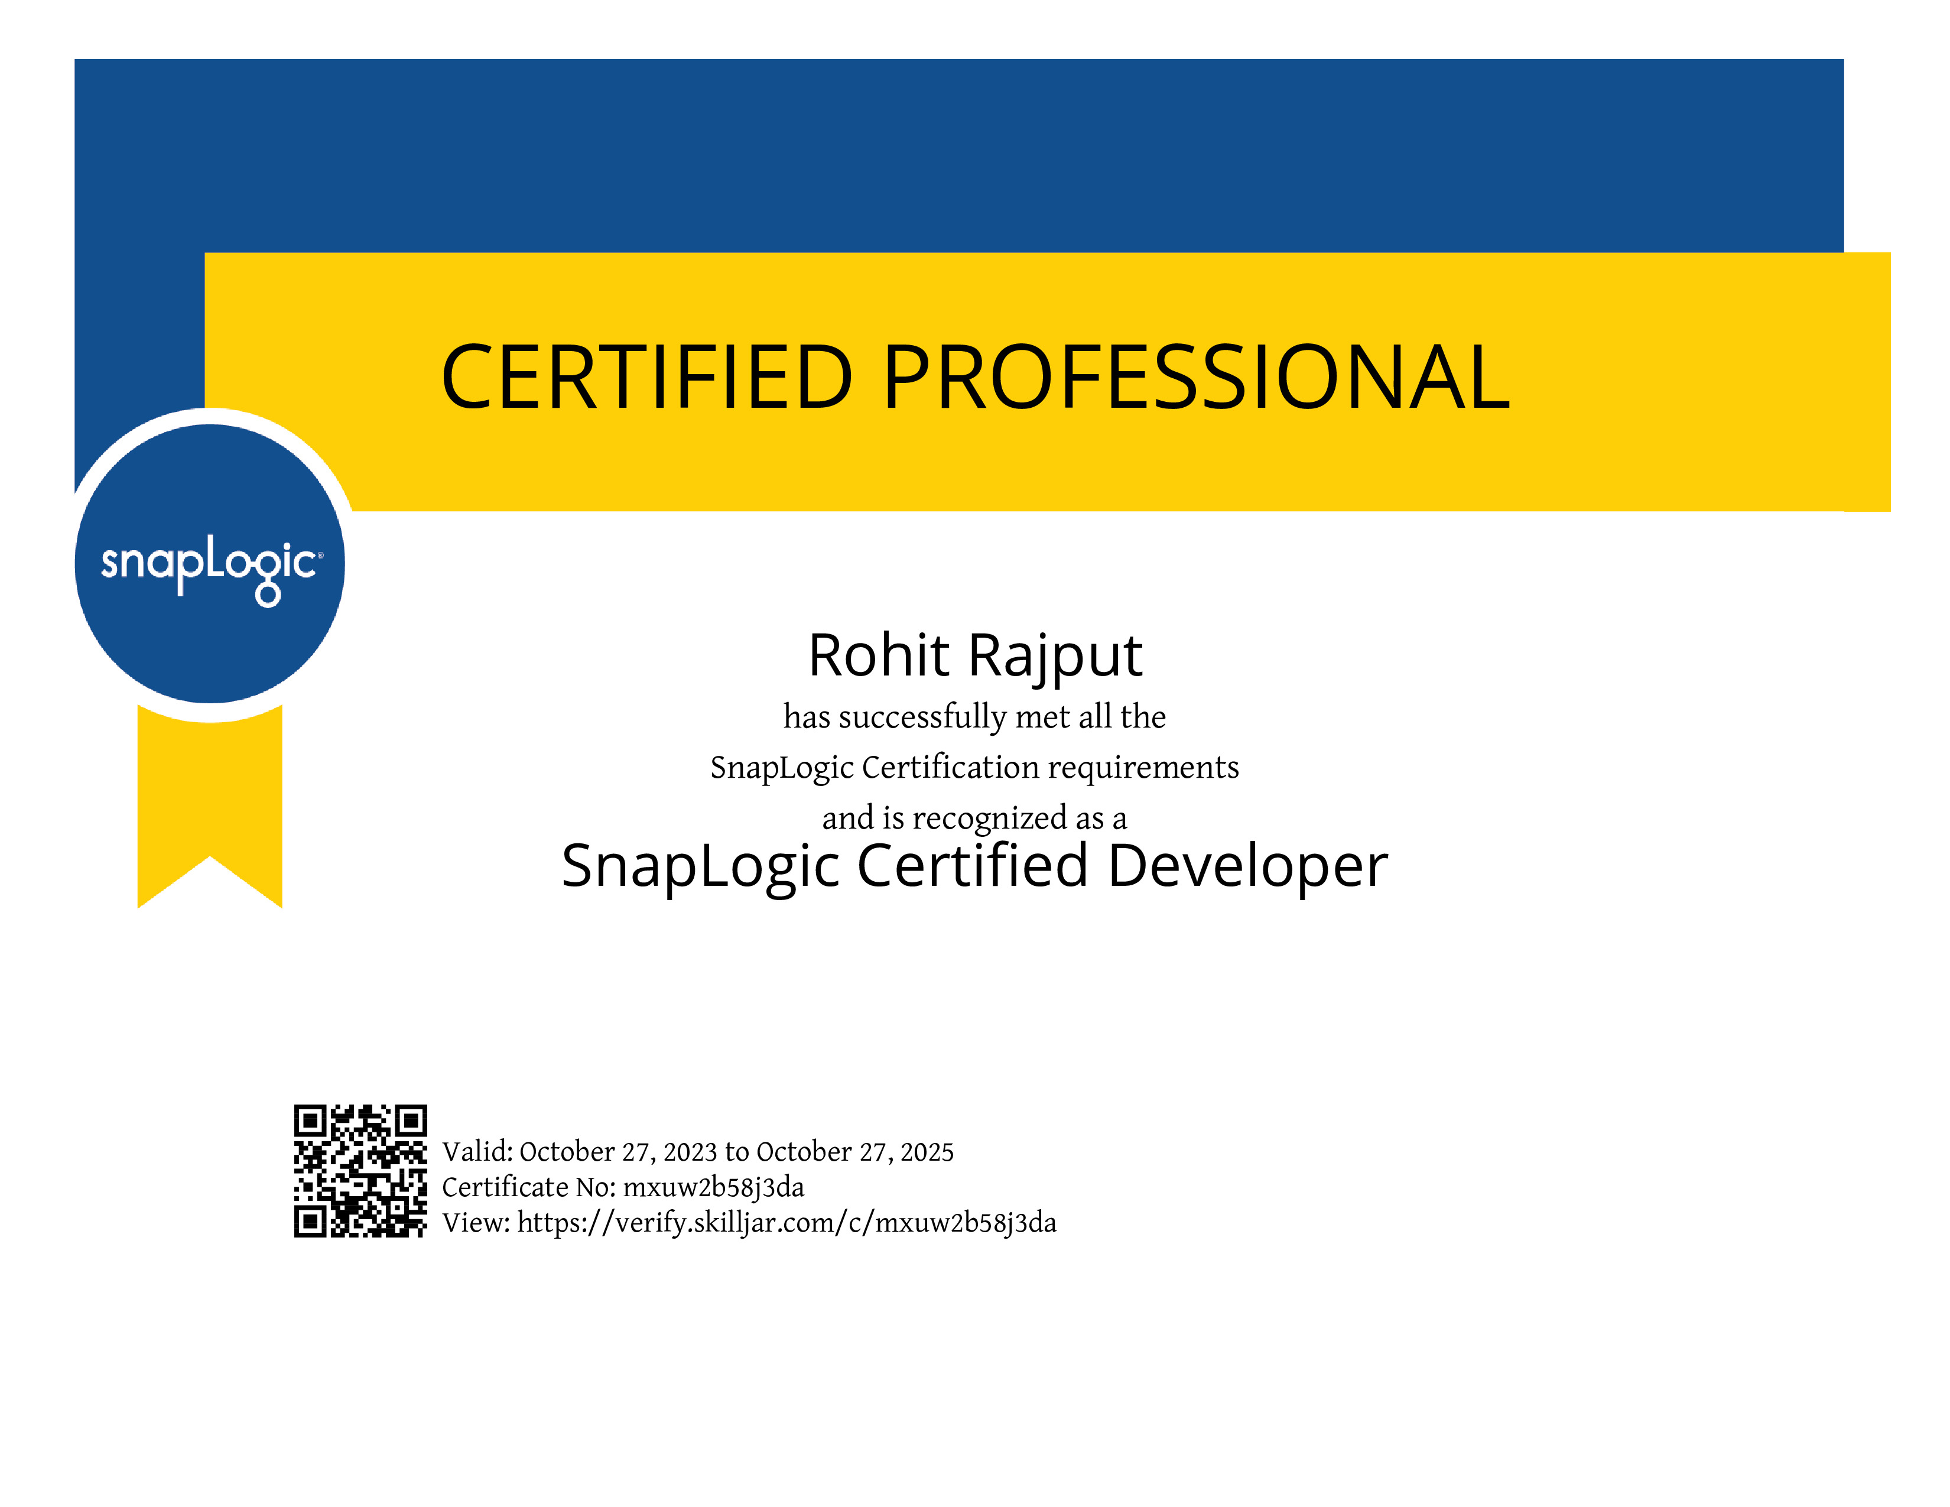Click the 'has successfully met all the' text

pos(975,717)
